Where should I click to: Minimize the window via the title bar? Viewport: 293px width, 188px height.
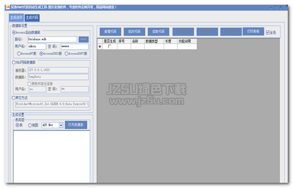[x=271, y=7]
